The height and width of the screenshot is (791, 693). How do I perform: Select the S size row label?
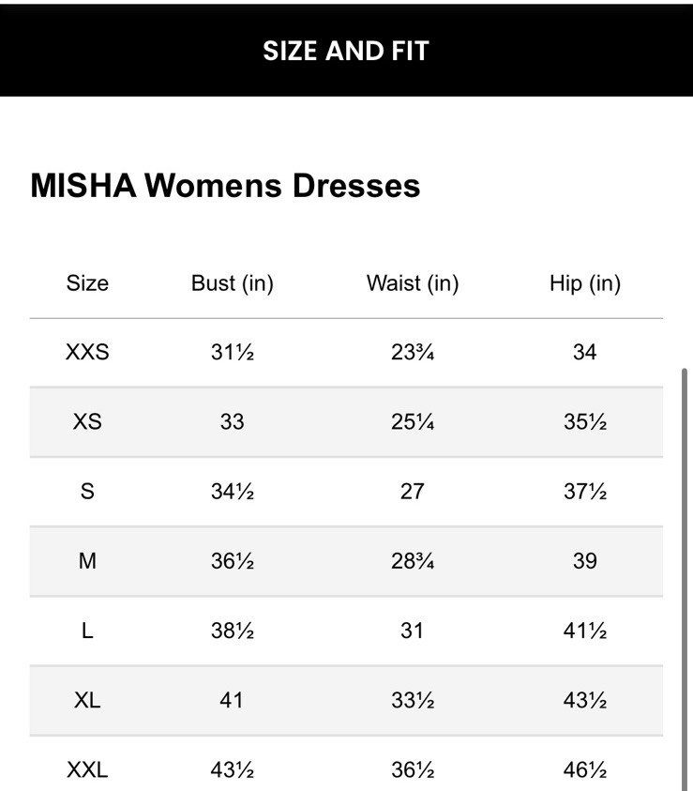[x=87, y=491]
